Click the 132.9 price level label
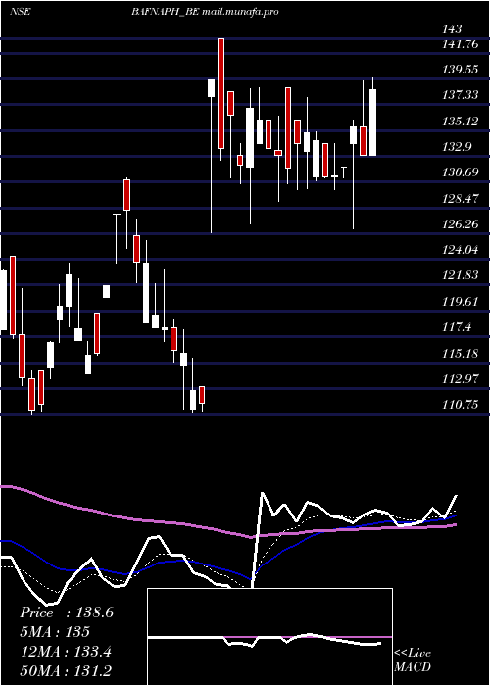This screenshot has height=686, width=490. tap(458, 147)
